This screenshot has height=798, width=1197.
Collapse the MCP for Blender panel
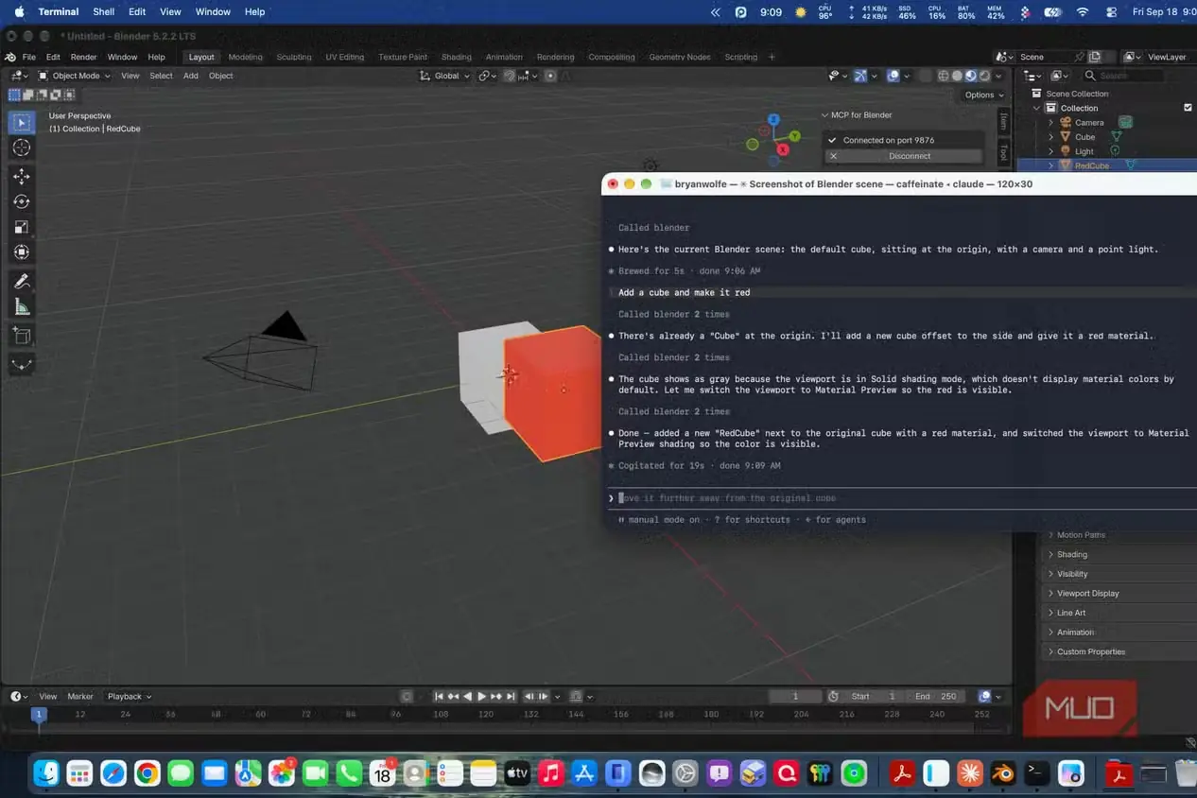point(857,115)
